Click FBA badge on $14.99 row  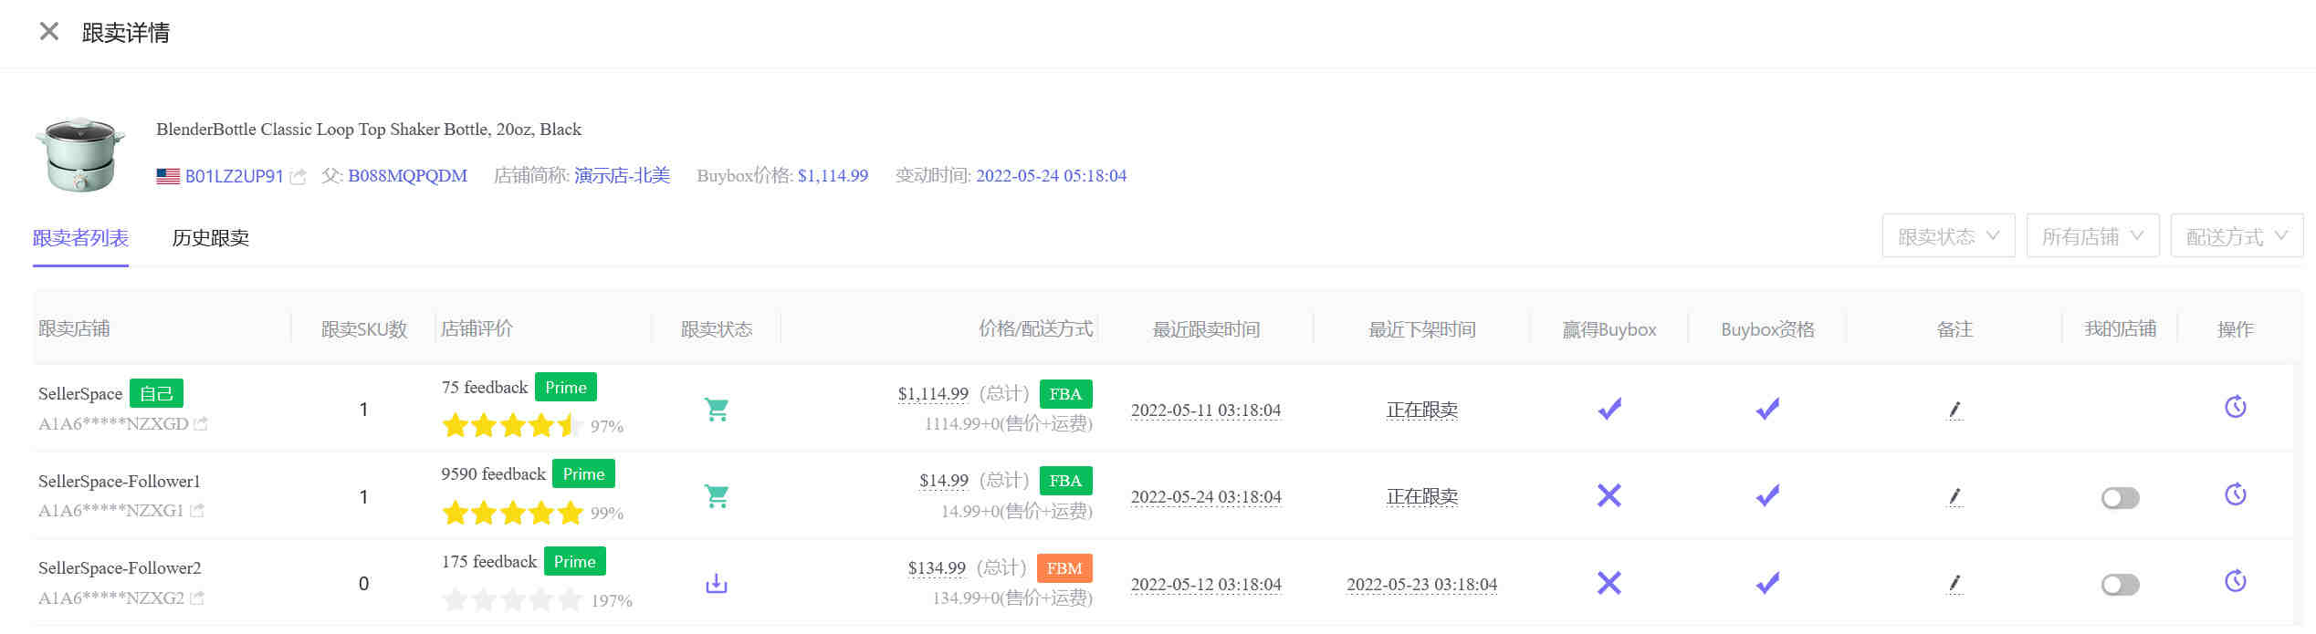[x=1065, y=480]
